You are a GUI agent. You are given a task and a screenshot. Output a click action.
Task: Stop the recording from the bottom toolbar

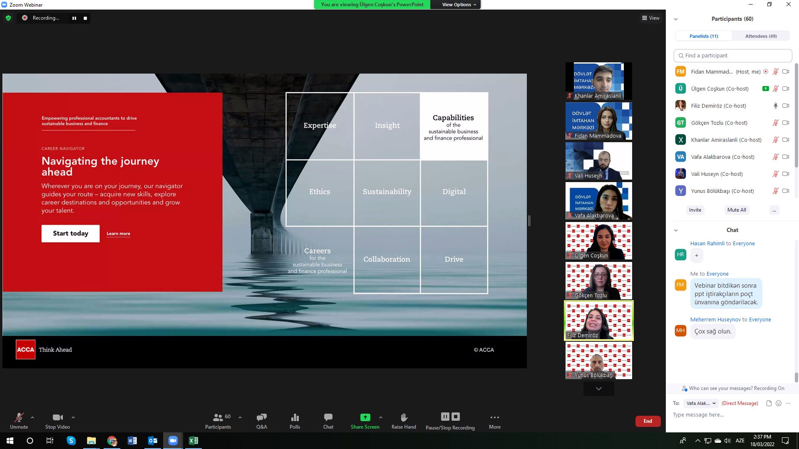click(x=456, y=417)
